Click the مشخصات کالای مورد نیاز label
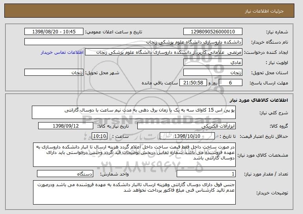 pyautogui.click(x=263, y=155)
